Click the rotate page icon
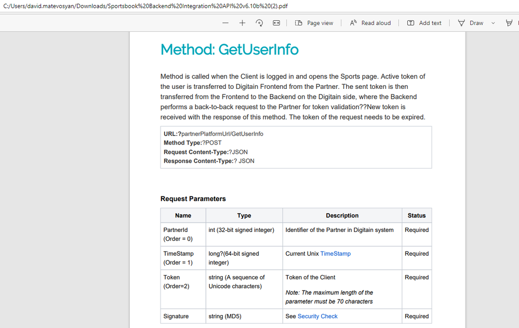This screenshot has width=519, height=328. point(259,23)
